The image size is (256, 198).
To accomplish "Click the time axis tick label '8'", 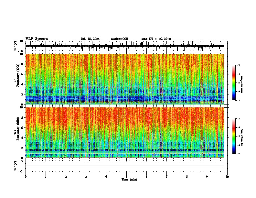I will tap(187, 177).
